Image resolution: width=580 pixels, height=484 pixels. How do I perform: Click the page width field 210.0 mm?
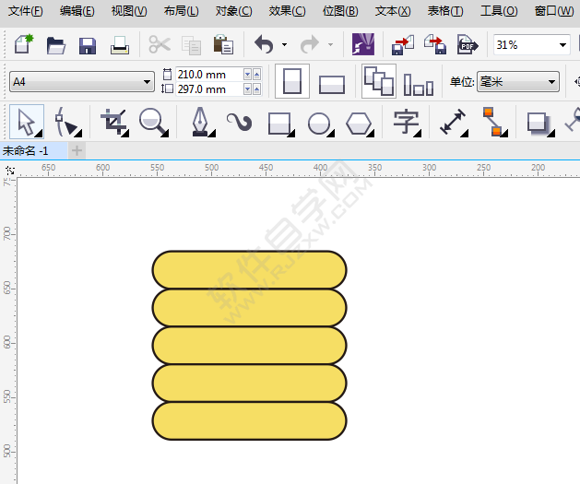pyautogui.click(x=201, y=74)
